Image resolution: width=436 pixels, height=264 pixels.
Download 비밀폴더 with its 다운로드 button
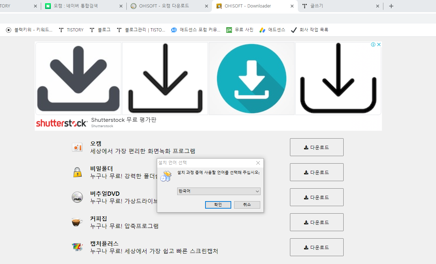click(x=317, y=172)
